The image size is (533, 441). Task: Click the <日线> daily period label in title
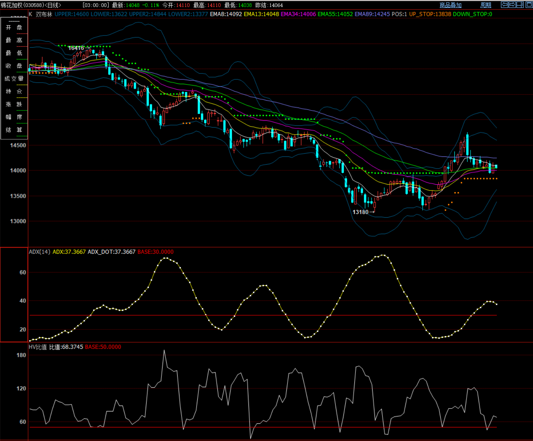point(53,5)
